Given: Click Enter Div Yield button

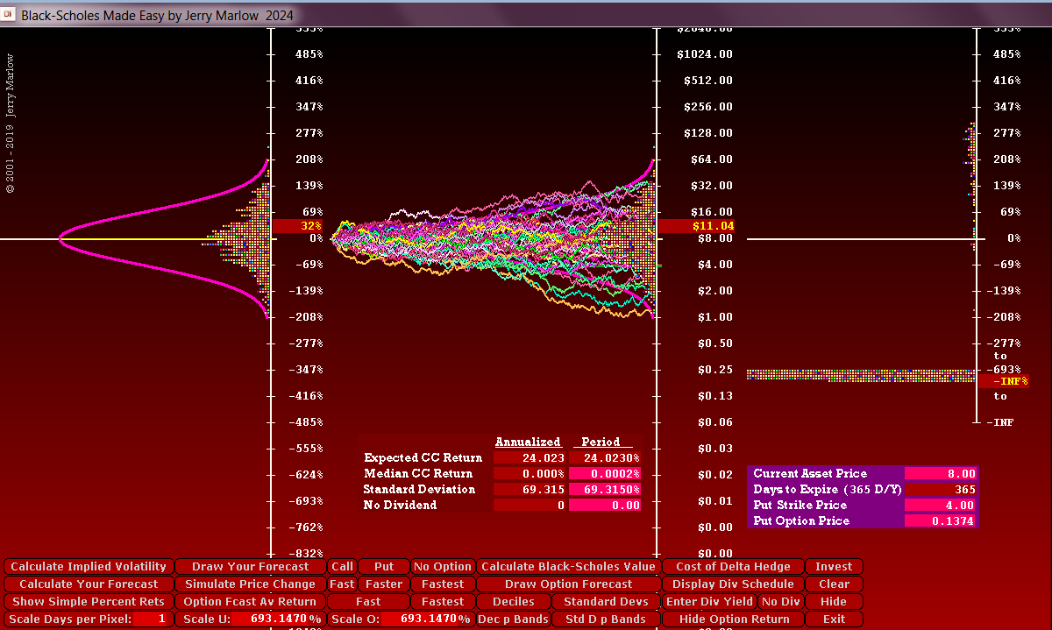Looking at the screenshot, I should 709,602.
